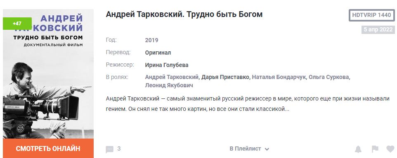Click the year 2019 link
This screenshot has width=397, height=158.
(x=151, y=40)
